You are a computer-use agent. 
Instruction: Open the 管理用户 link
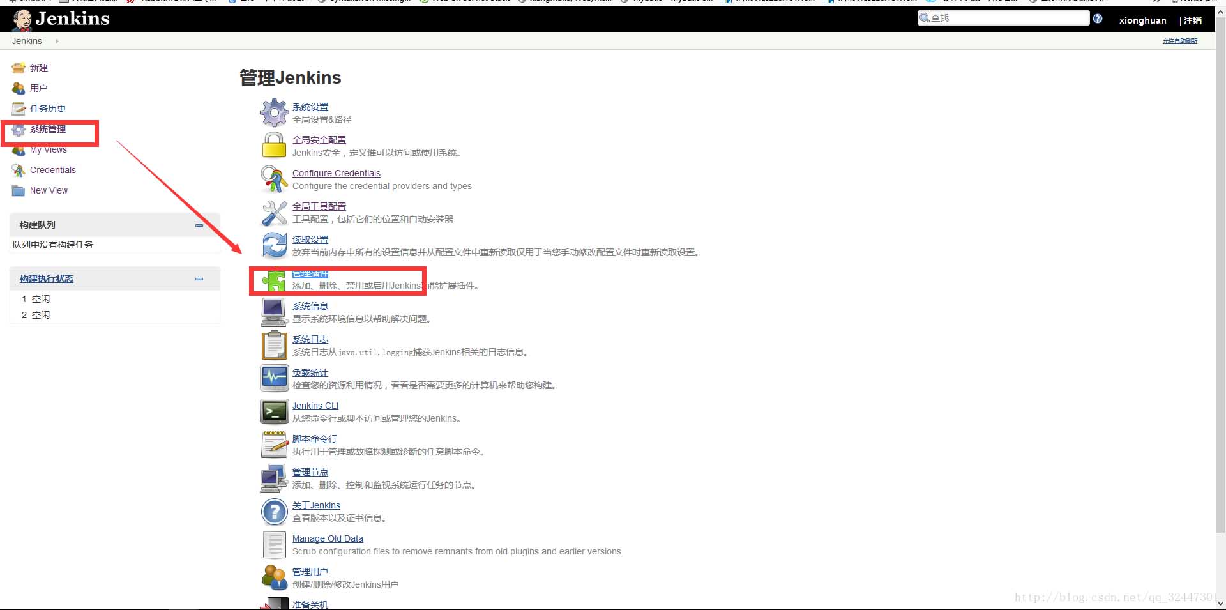point(310,572)
